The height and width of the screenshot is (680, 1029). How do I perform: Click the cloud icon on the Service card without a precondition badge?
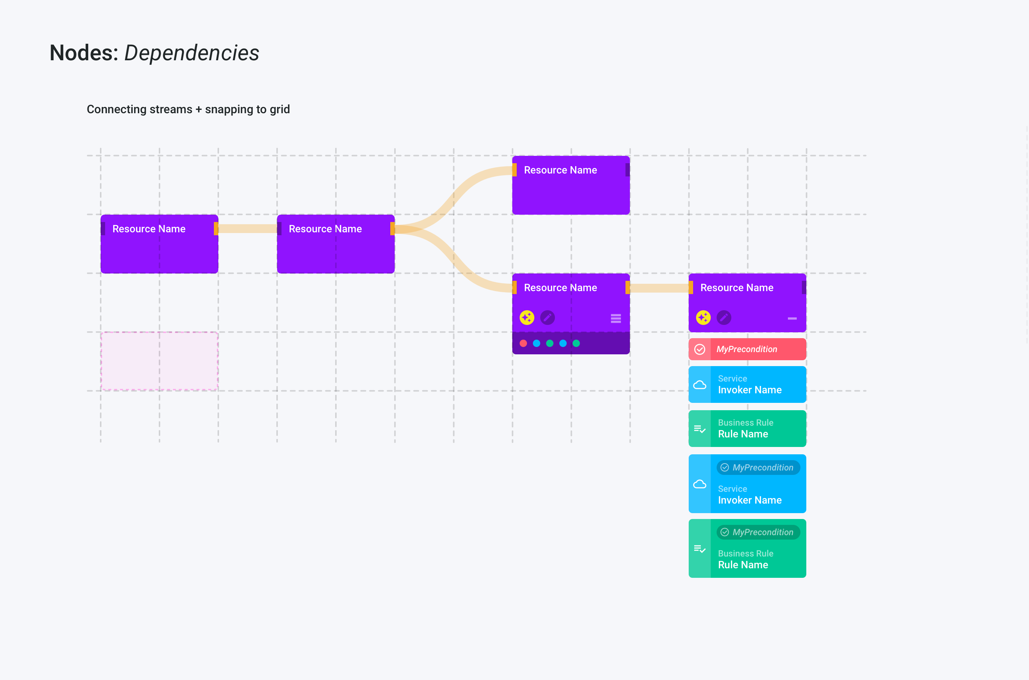pos(700,385)
